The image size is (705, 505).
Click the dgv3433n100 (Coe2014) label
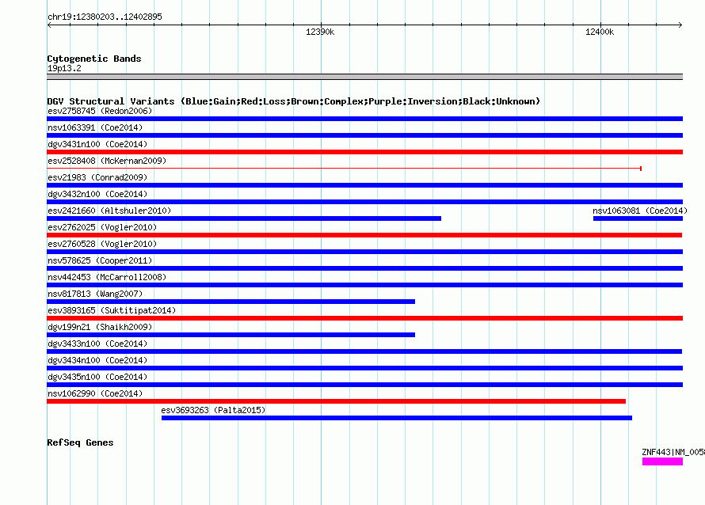pos(97,344)
